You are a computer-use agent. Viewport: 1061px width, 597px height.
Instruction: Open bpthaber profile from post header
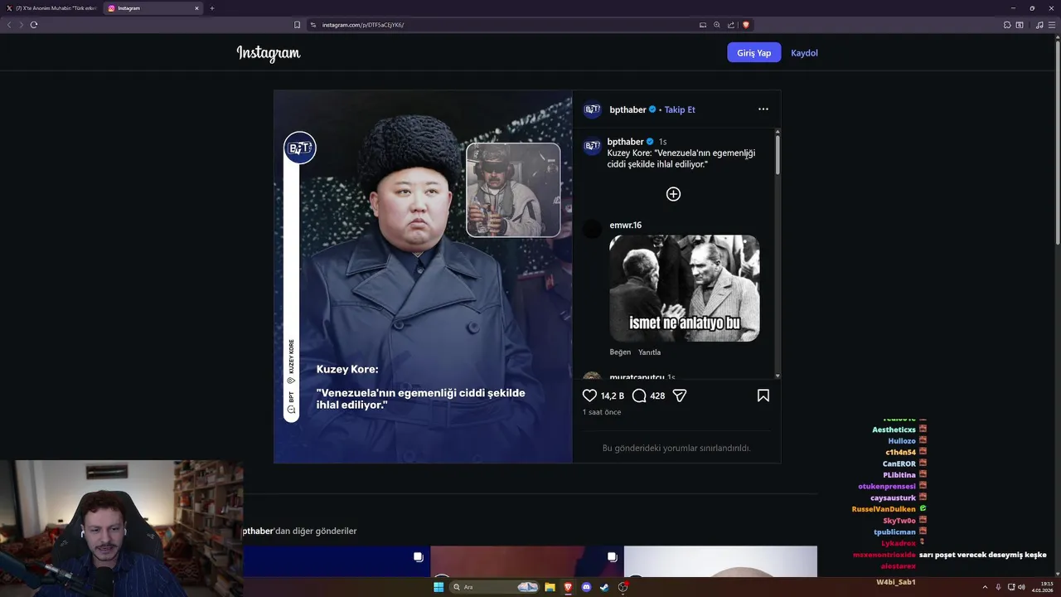(x=627, y=109)
